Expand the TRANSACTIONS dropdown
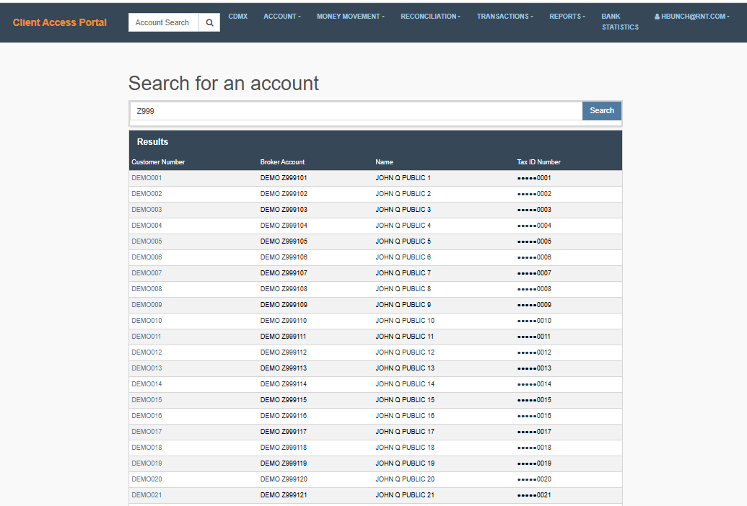The width and height of the screenshot is (747, 506). coord(505,16)
